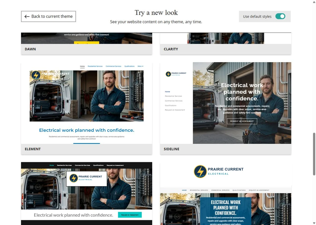Click Commercial Services in Element preview navigation
This screenshot has height=225, width=316.
(x=113, y=66)
